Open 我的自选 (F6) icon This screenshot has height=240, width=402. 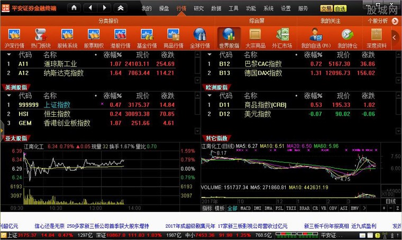316,39
